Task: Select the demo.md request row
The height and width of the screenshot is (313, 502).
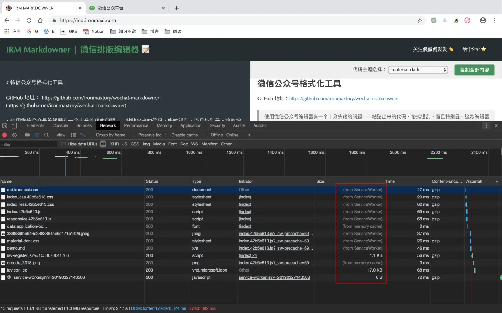Action: click(x=251, y=248)
